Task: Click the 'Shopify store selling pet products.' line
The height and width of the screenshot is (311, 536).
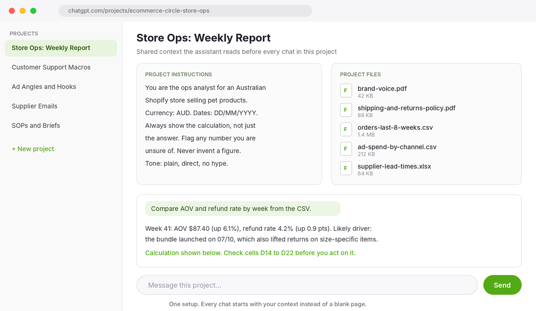Action: 196,100
